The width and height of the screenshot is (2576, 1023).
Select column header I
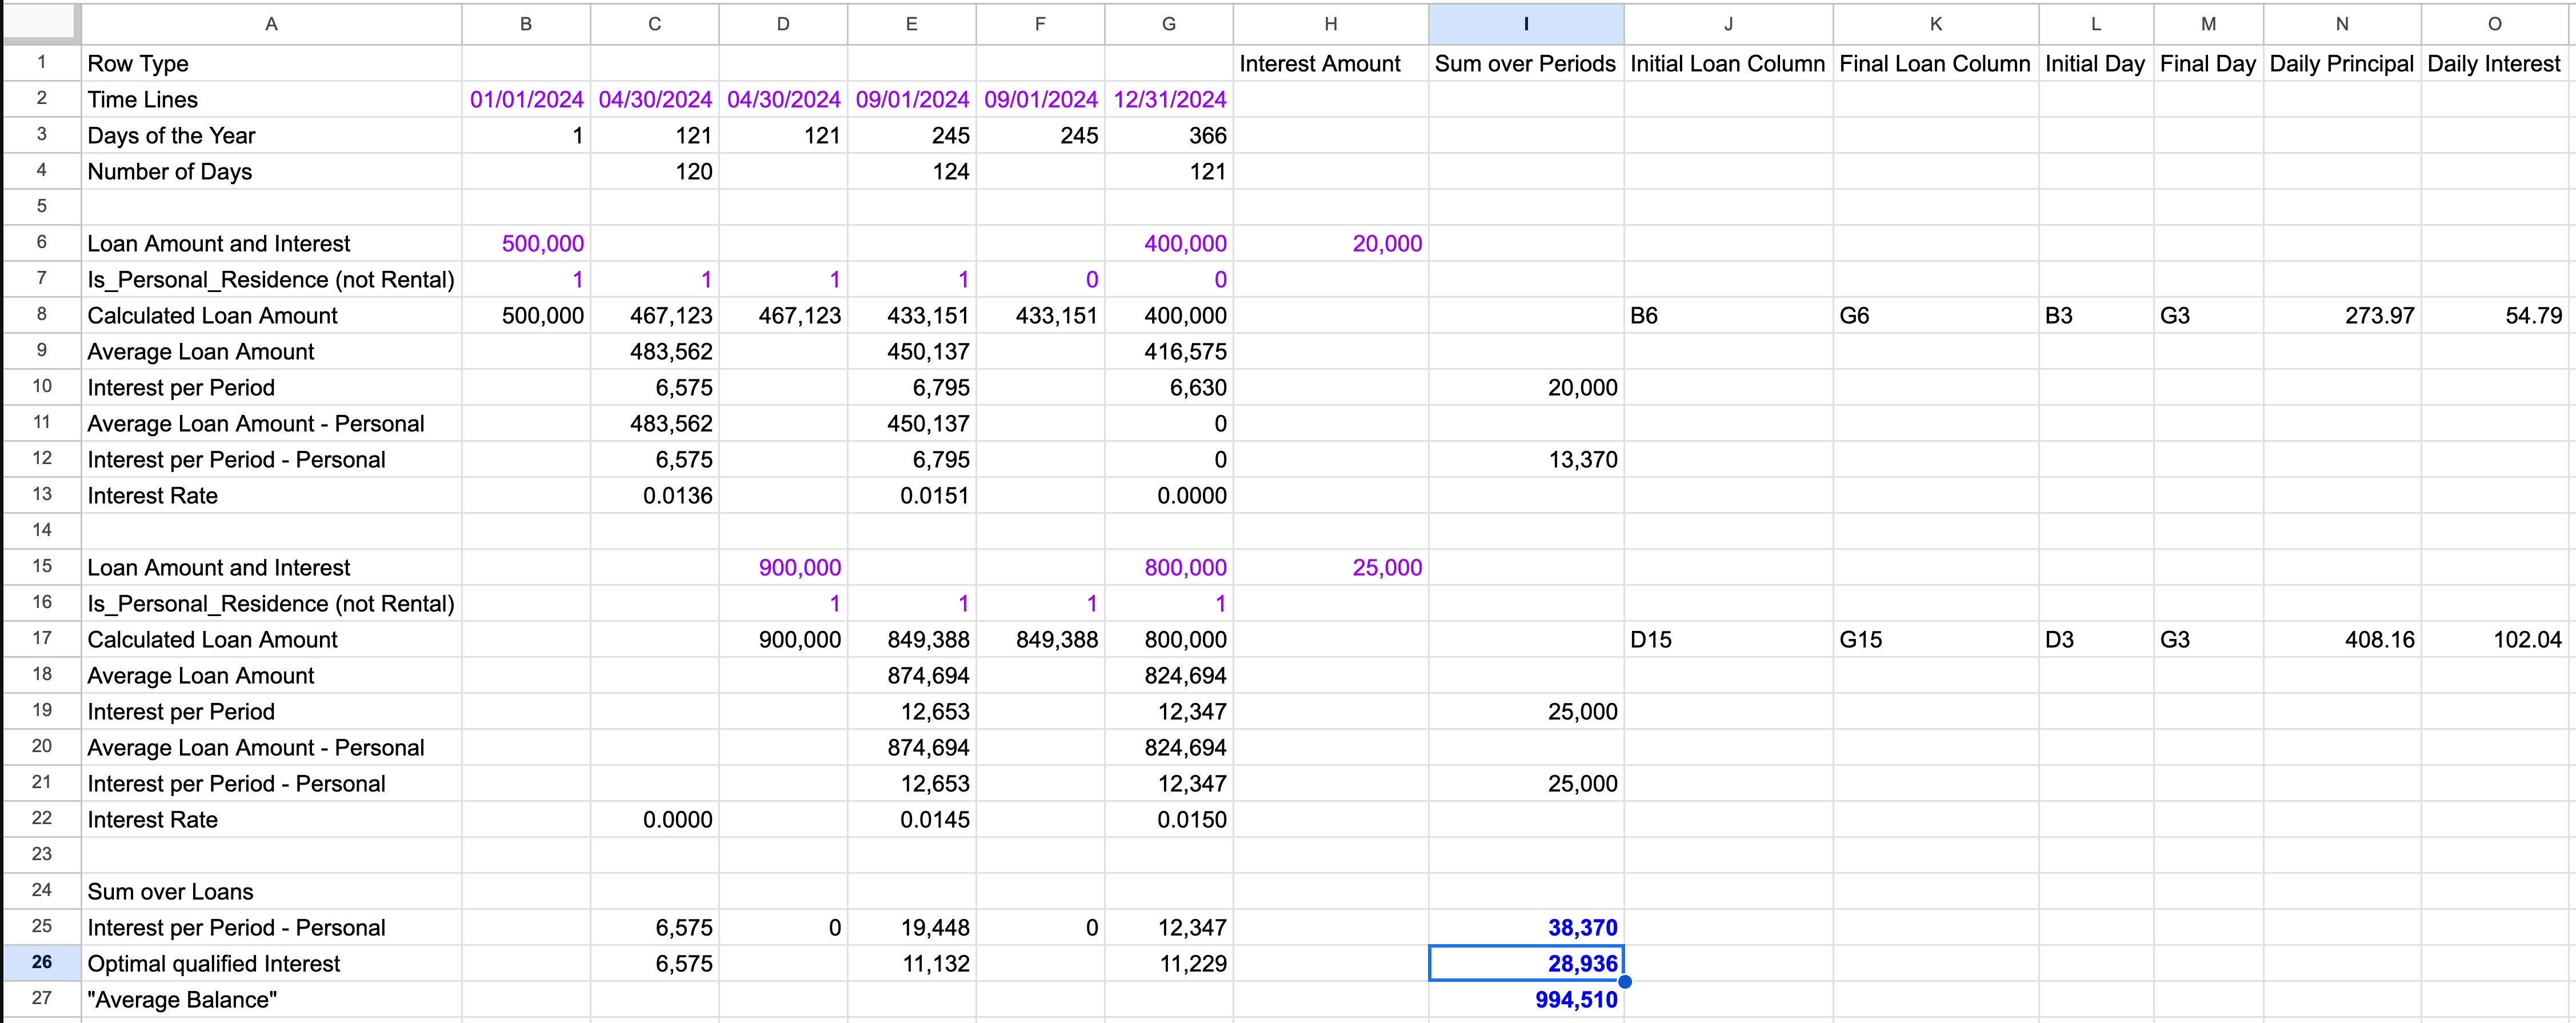1526,24
